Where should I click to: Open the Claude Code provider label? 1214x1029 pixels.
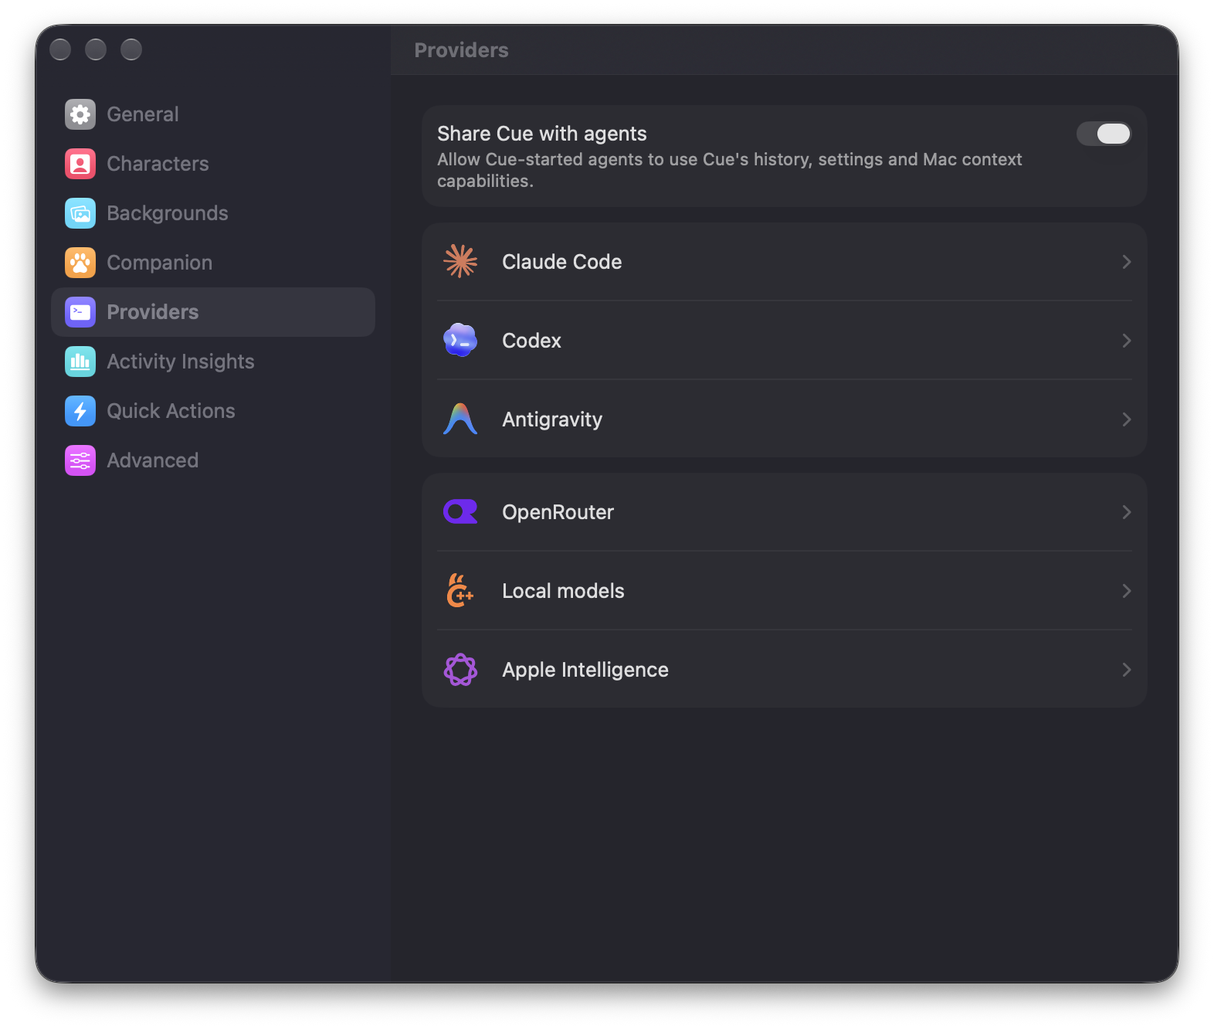pyautogui.click(x=561, y=262)
